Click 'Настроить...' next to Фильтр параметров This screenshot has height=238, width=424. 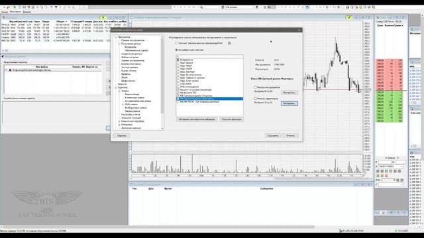click(x=290, y=103)
